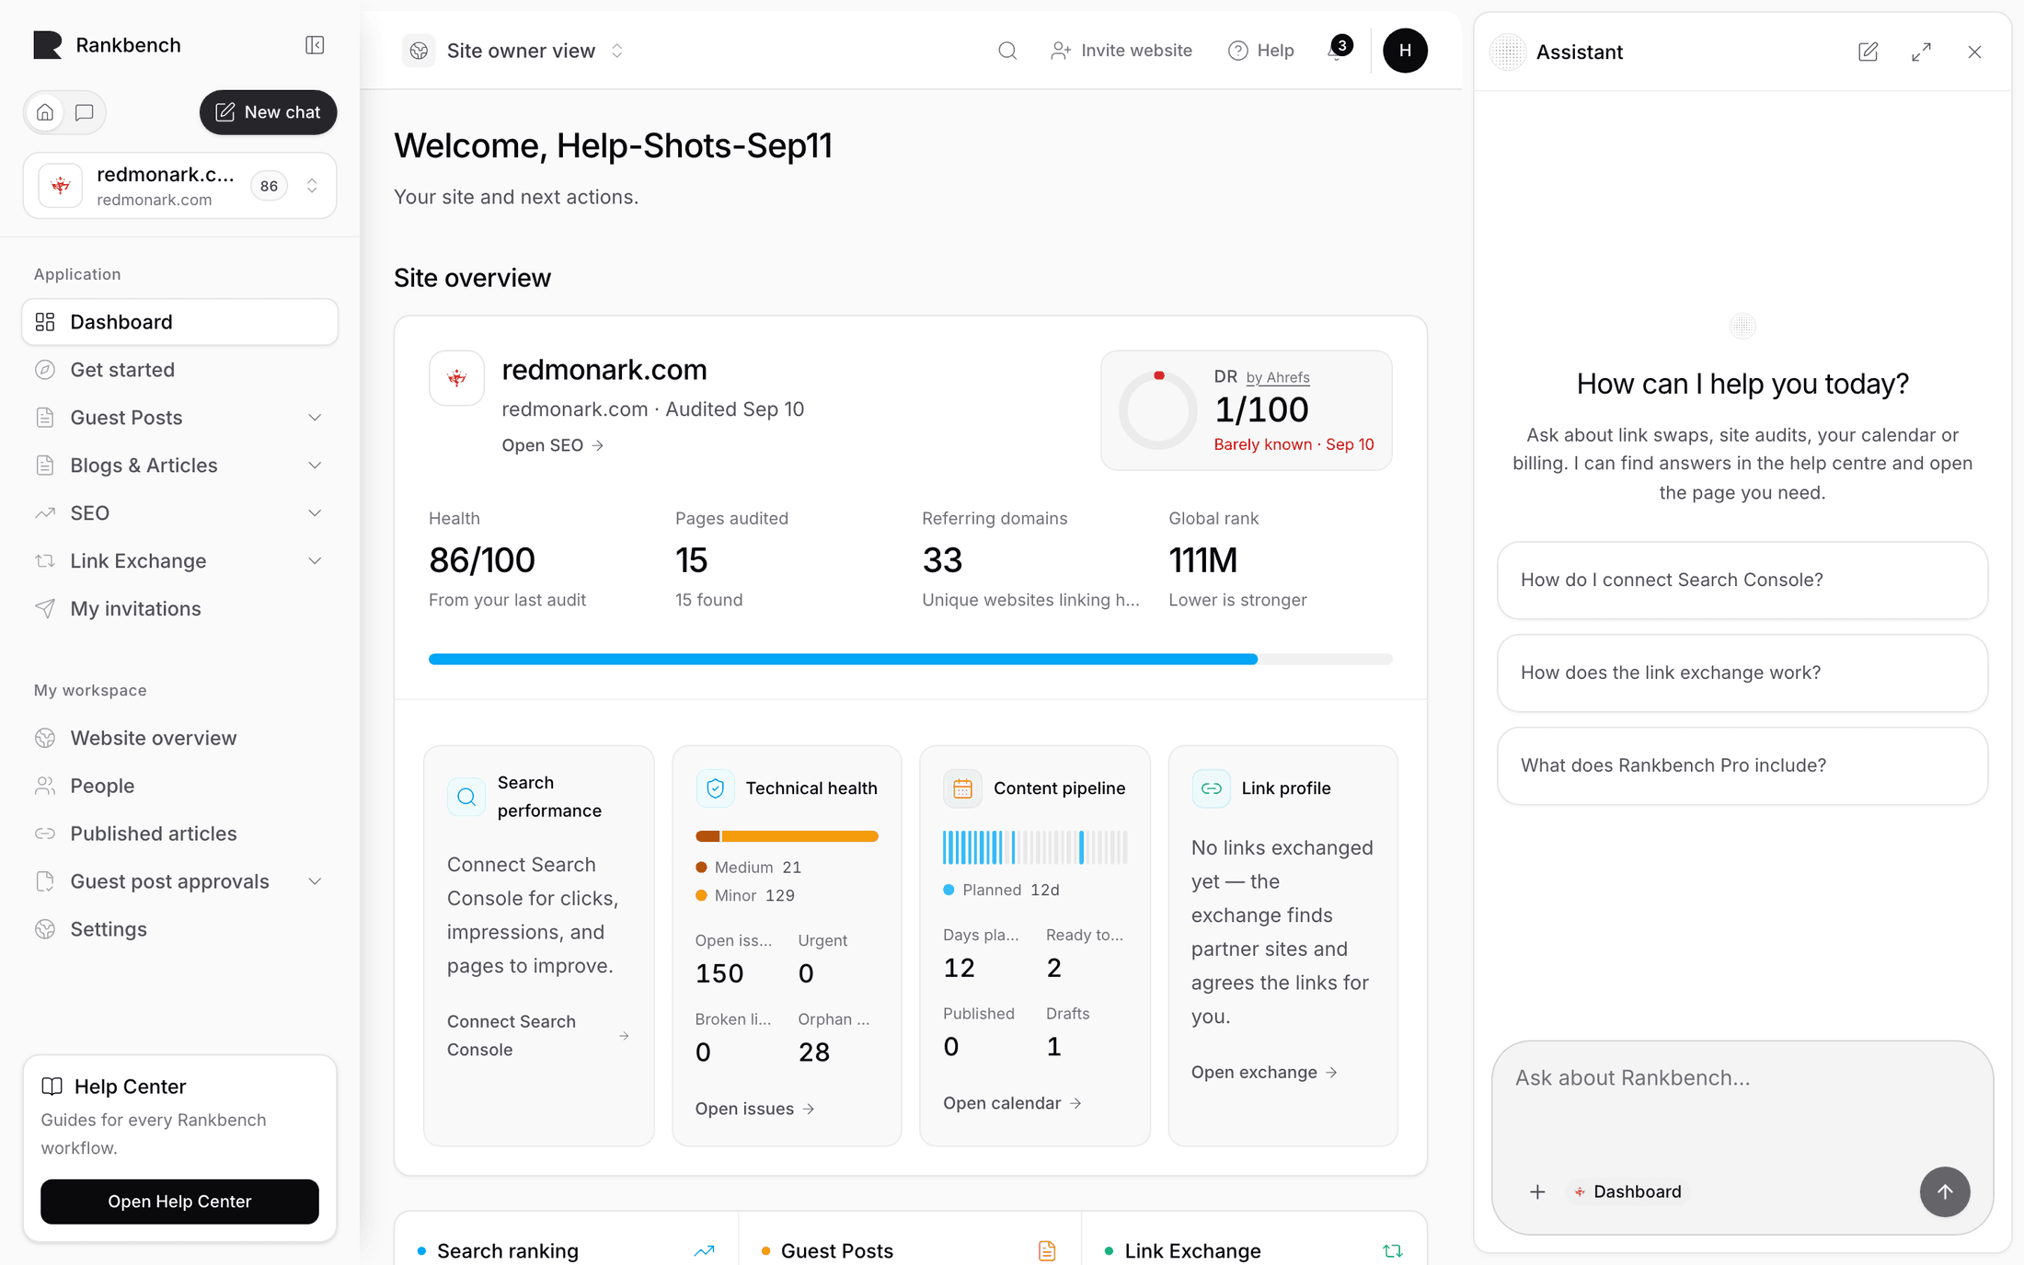
Task: Select Dashboard in sidebar
Action: click(x=179, y=322)
